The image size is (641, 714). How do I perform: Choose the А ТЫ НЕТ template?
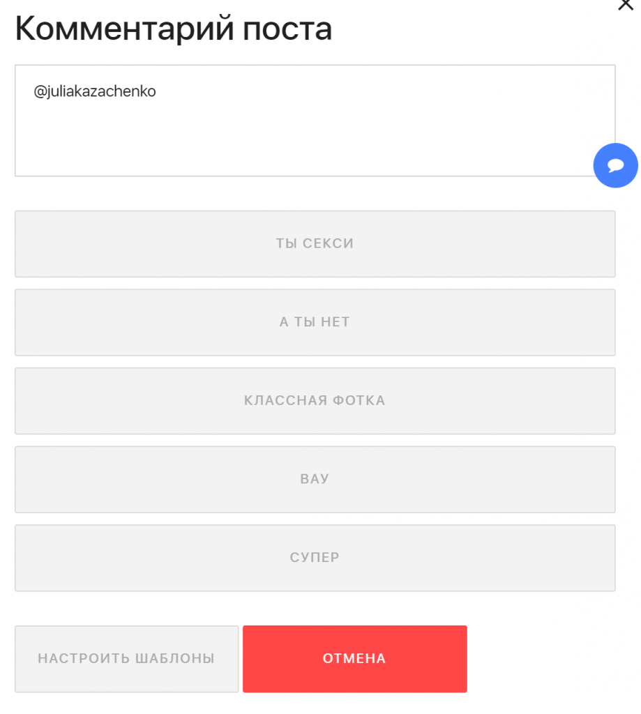coord(315,322)
